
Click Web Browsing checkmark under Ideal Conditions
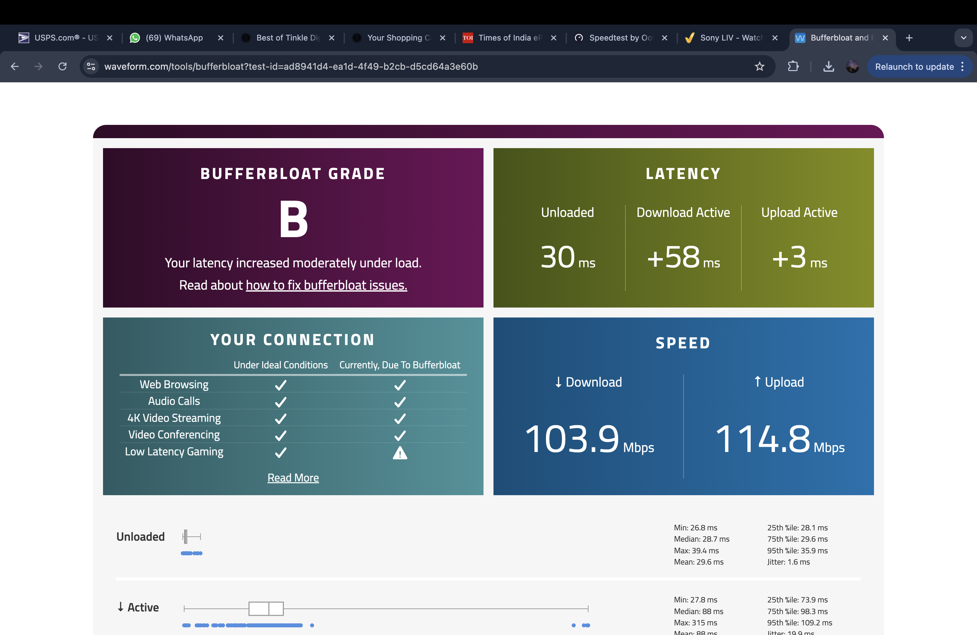[280, 385]
